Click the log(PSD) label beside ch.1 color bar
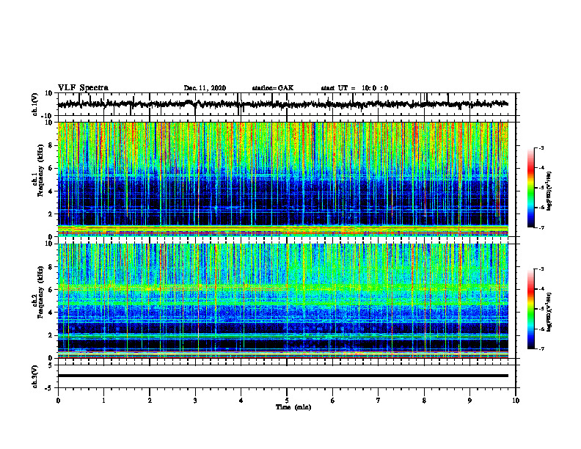 coord(549,191)
